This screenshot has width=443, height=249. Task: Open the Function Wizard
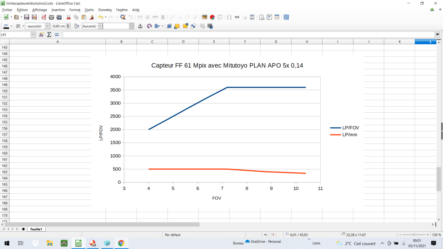(x=42, y=34)
